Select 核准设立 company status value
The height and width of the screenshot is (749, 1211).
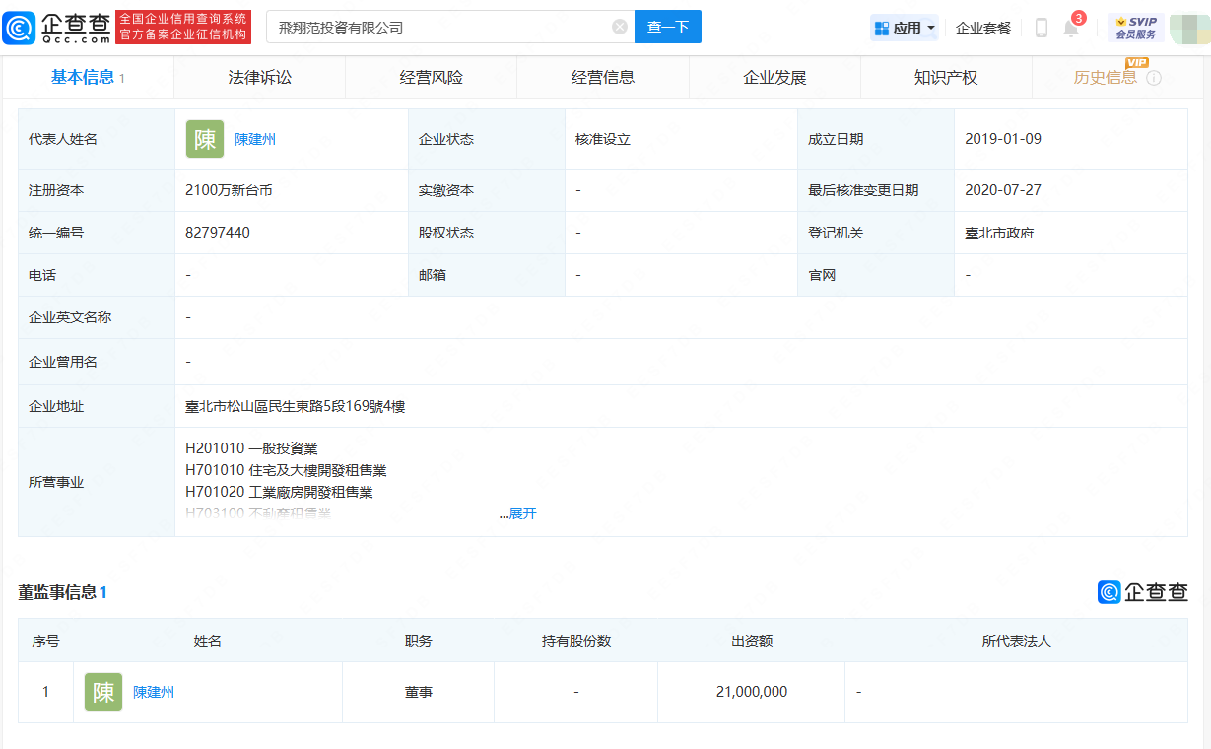pyautogui.click(x=603, y=139)
